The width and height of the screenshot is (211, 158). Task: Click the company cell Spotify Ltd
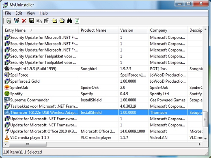(159, 94)
